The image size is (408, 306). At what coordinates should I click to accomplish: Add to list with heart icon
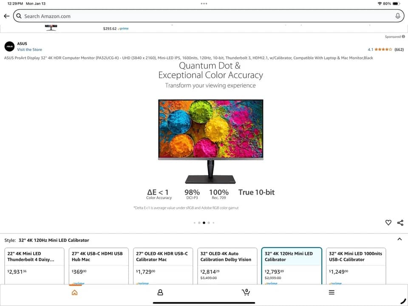point(388,222)
